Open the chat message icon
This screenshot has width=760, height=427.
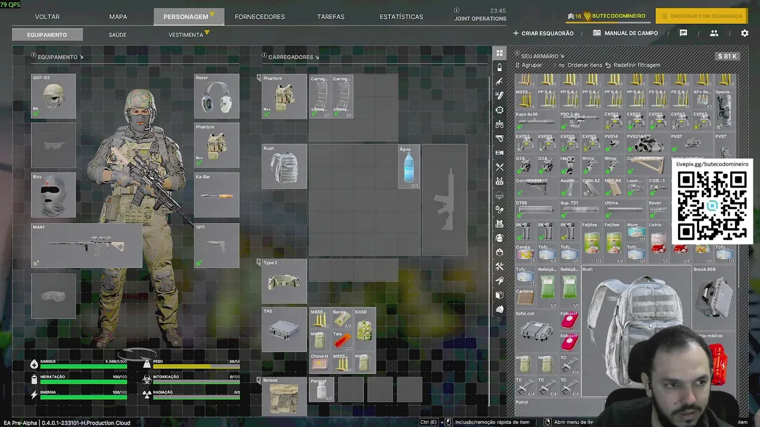683,33
